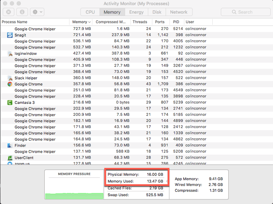Open the Energy tab

[136, 12]
